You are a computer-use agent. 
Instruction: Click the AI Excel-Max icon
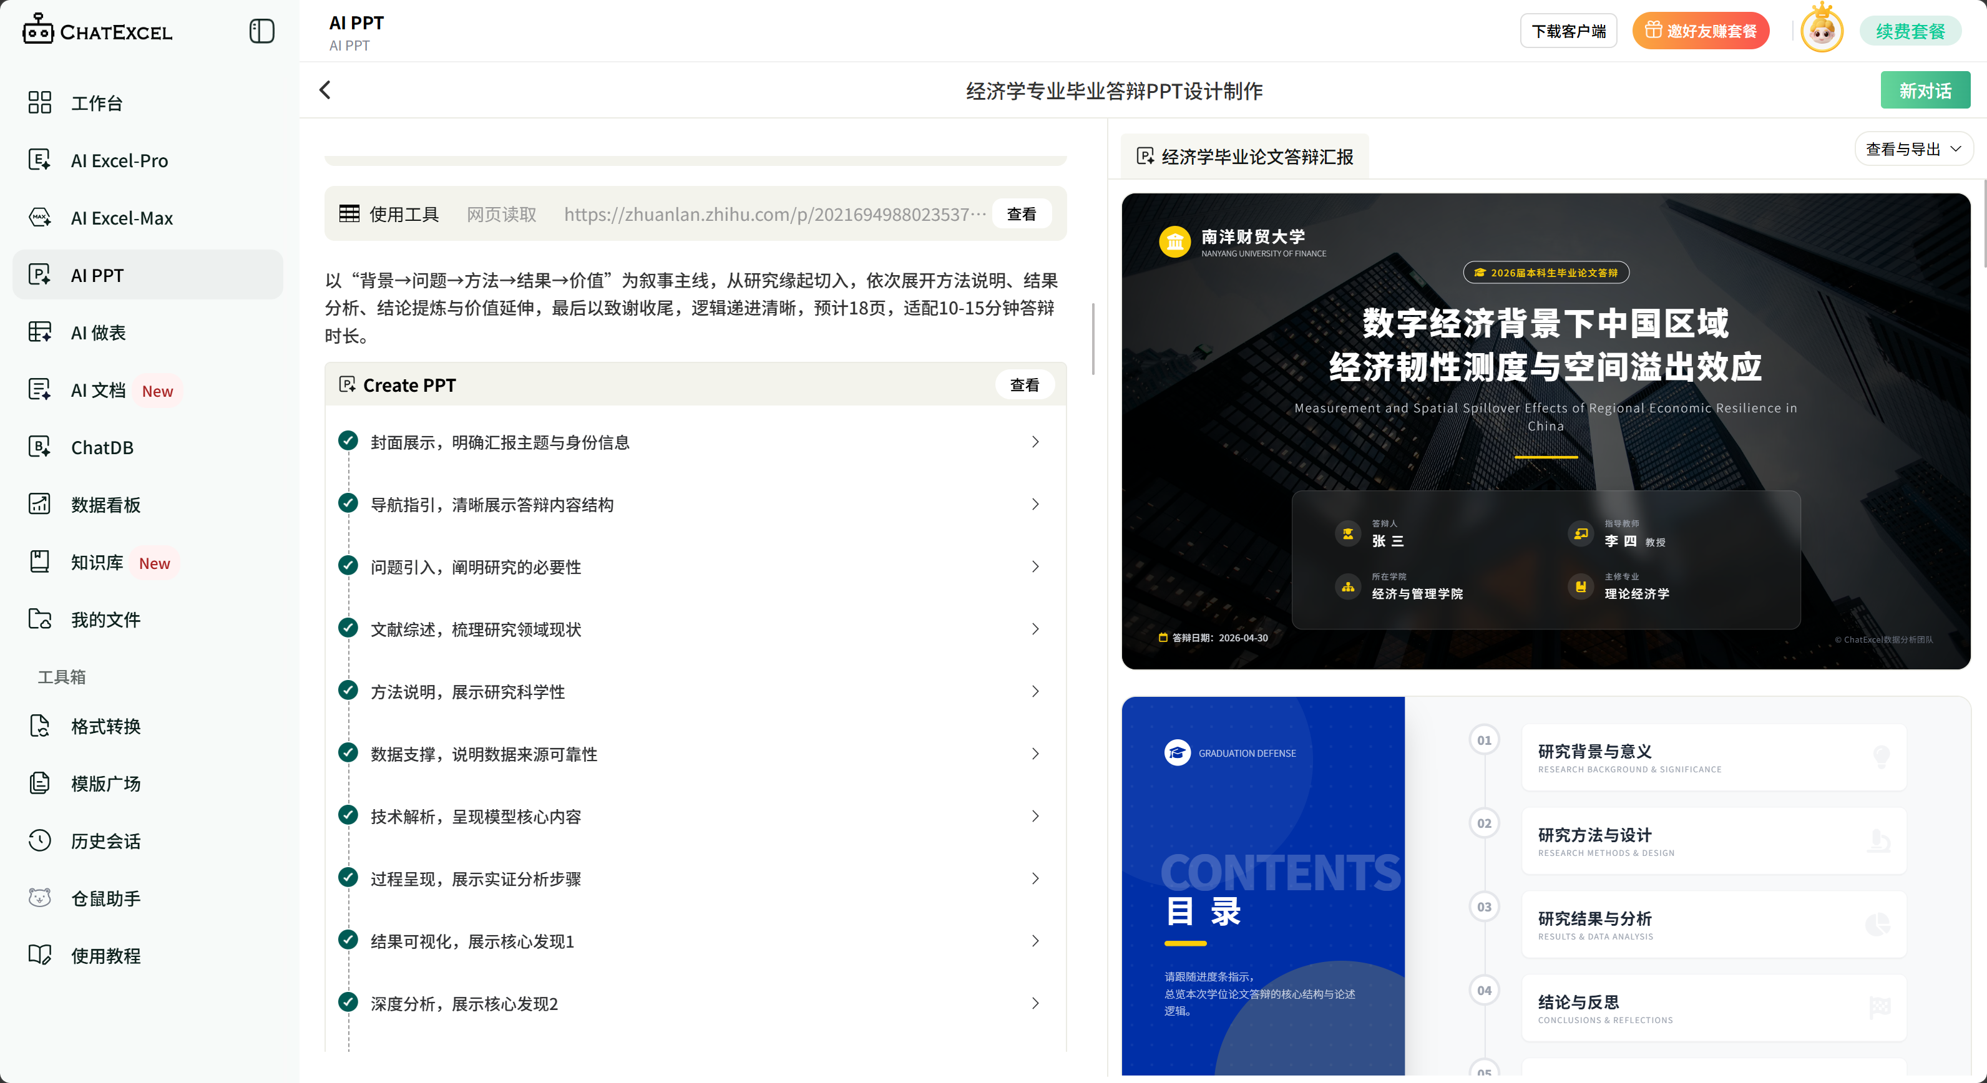click(39, 217)
